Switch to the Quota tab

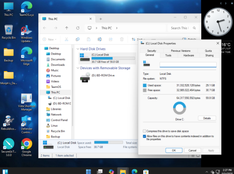208,51
